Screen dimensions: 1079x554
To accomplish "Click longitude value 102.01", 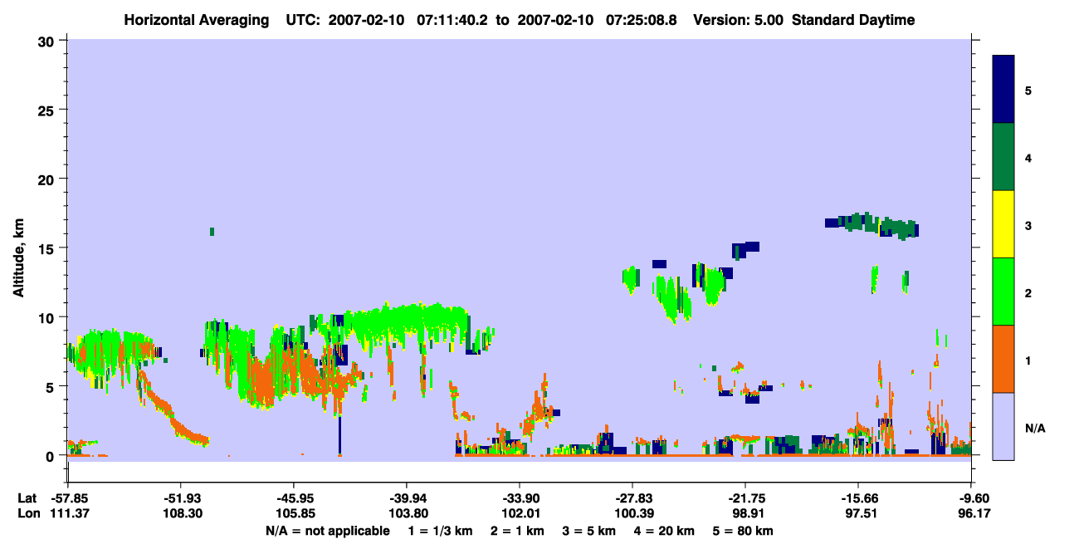I will point(520,513).
